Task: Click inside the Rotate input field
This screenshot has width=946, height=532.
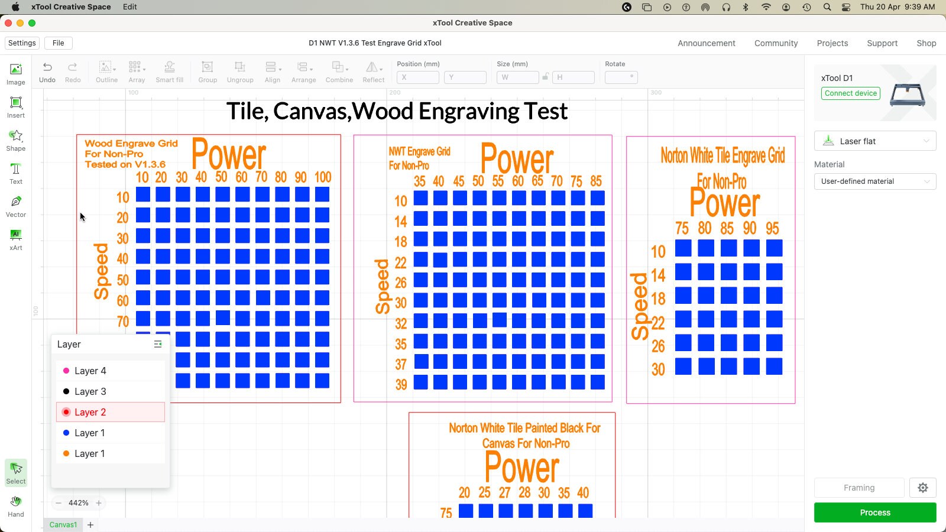Action: (621, 77)
